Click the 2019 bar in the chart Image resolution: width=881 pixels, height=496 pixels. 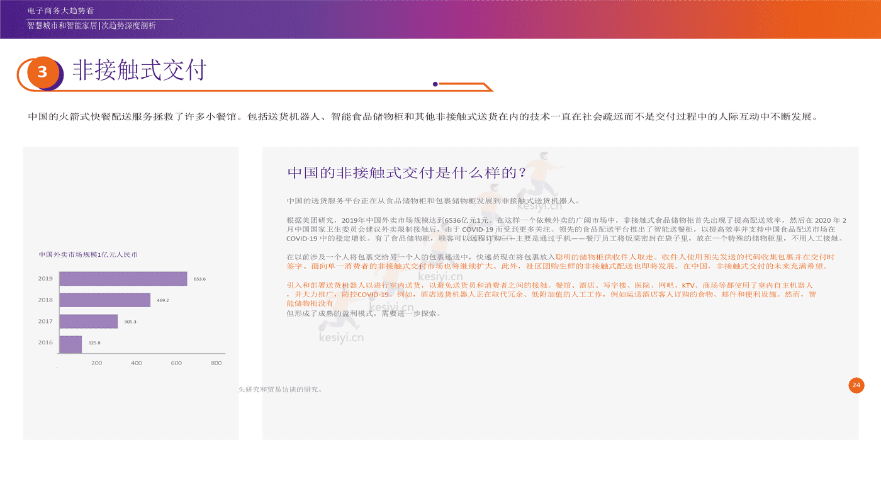123,278
